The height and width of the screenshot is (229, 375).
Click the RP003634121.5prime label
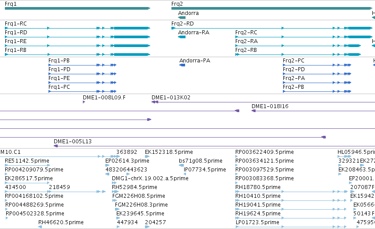click(x=264, y=161)
